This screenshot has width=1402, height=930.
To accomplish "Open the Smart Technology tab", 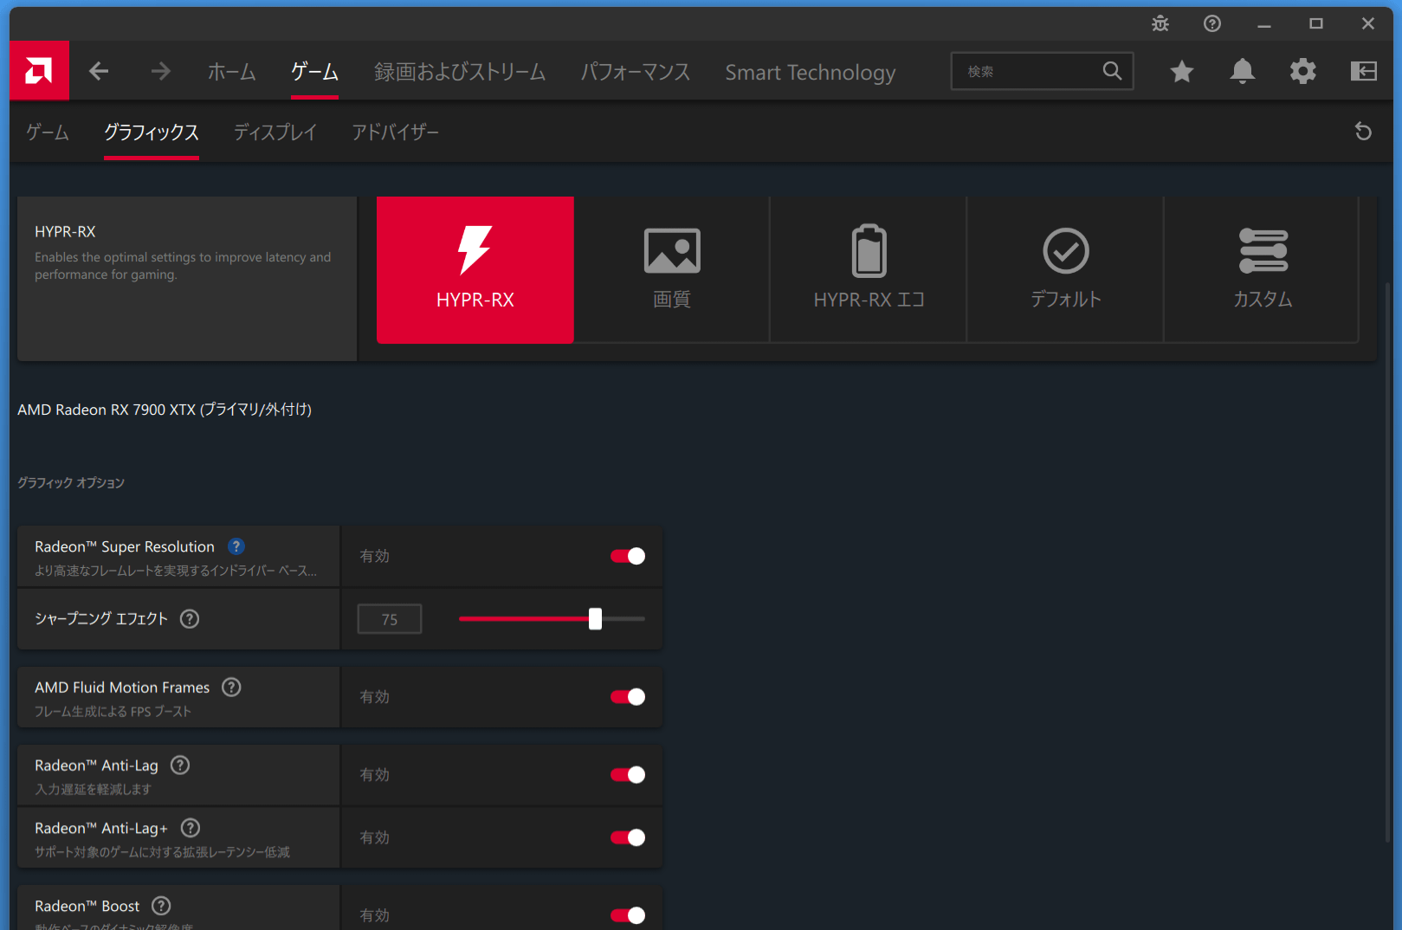I will tap(811, 72).
